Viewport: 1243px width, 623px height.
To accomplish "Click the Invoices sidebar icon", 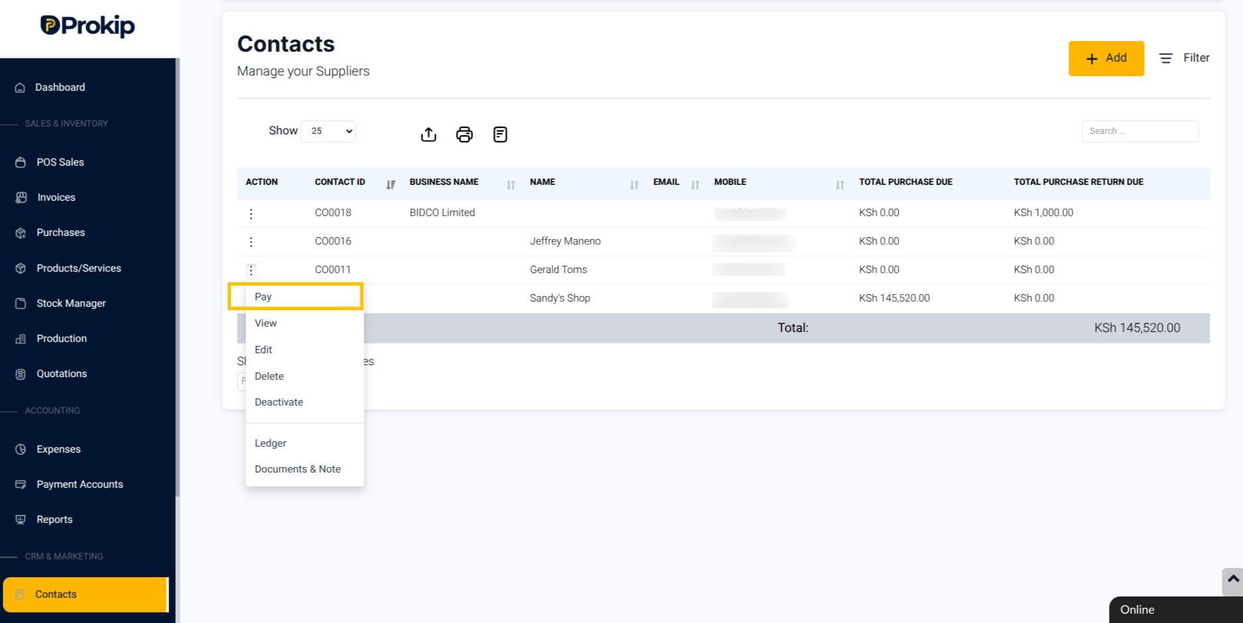I will [21, 198].
